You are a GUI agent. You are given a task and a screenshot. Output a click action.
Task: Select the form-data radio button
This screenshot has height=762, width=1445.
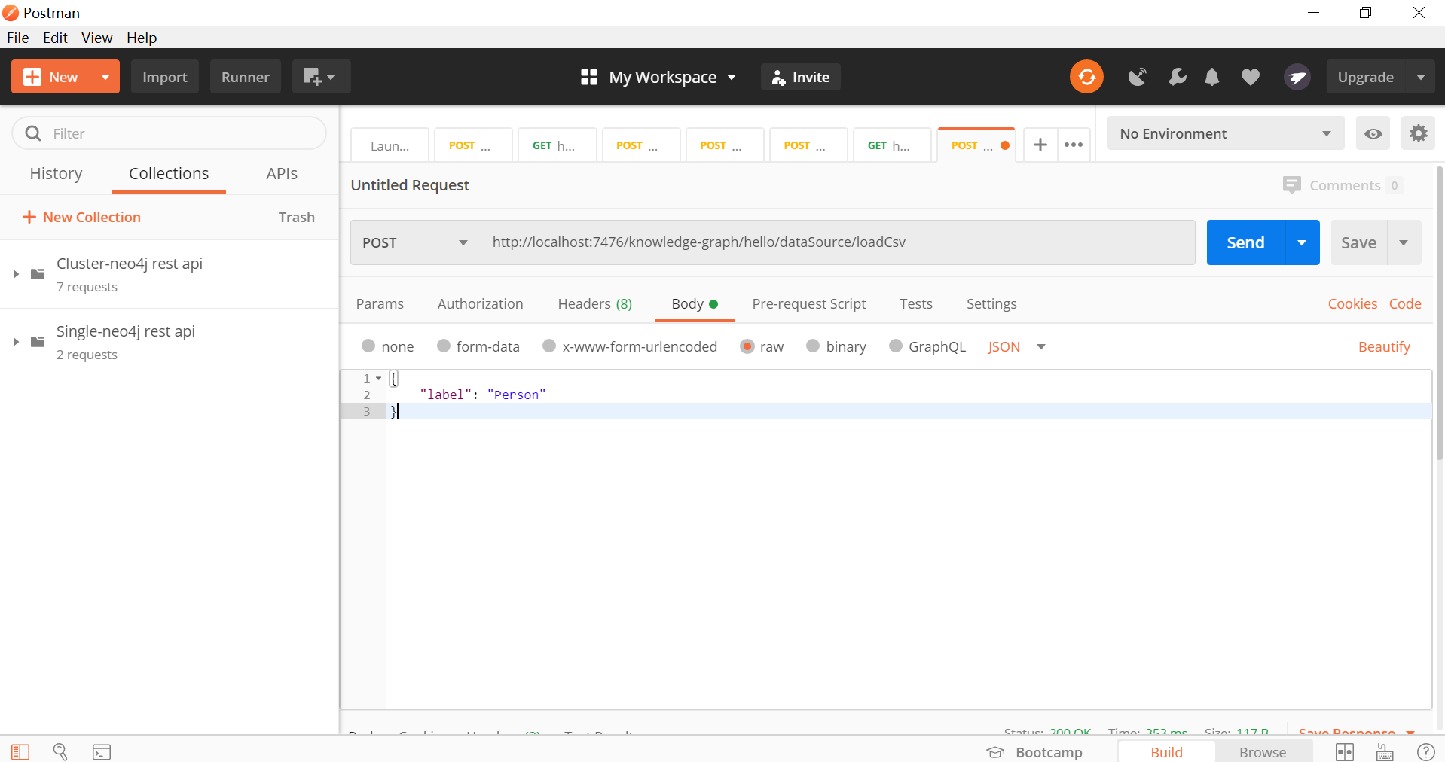click(444, 346)
